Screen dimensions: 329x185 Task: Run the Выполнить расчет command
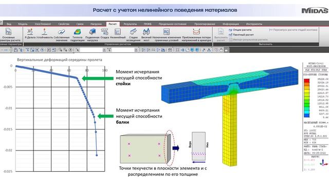pyautogui.click(x=221, y=34)
